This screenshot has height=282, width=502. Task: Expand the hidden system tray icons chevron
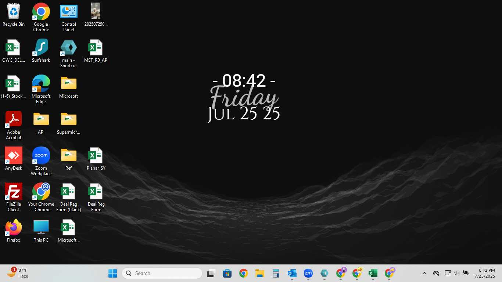coord(424,273)
